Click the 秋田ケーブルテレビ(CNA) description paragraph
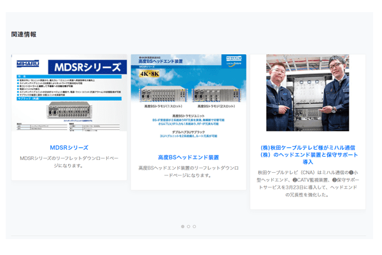The height and width of the screenshot is (255, 382). click(x=308, y=184)
